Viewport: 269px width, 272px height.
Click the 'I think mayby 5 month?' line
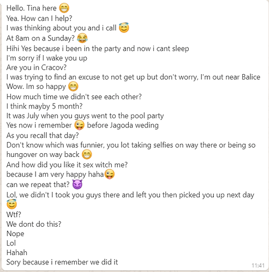coord(44,106)
